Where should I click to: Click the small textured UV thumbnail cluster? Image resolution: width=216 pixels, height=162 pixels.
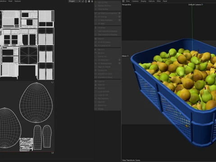click(x=26, y=144)
